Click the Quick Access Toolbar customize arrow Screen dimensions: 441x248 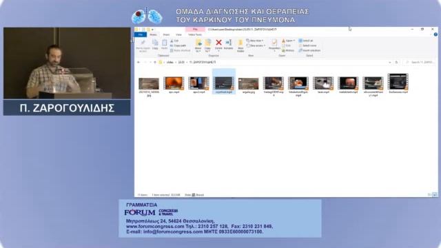[x=153, y=29]
